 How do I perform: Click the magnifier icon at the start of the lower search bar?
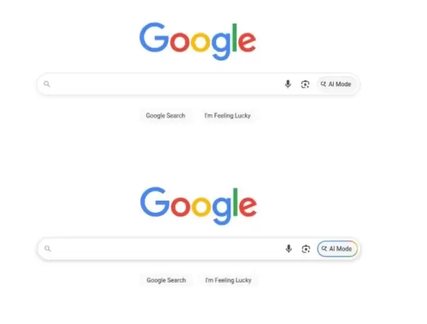click(x=48, y=248)
